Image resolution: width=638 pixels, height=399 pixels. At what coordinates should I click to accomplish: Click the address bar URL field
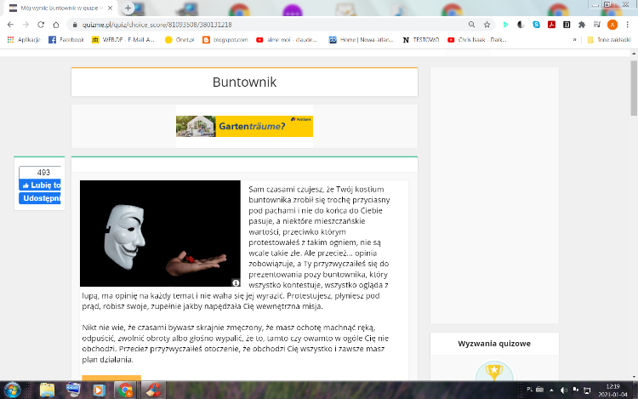pyautogui.click(x=255, y=25)
